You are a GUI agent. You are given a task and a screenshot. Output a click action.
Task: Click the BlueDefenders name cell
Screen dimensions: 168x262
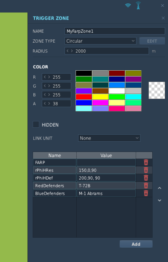pyautogui.click(x=55, y=193)
